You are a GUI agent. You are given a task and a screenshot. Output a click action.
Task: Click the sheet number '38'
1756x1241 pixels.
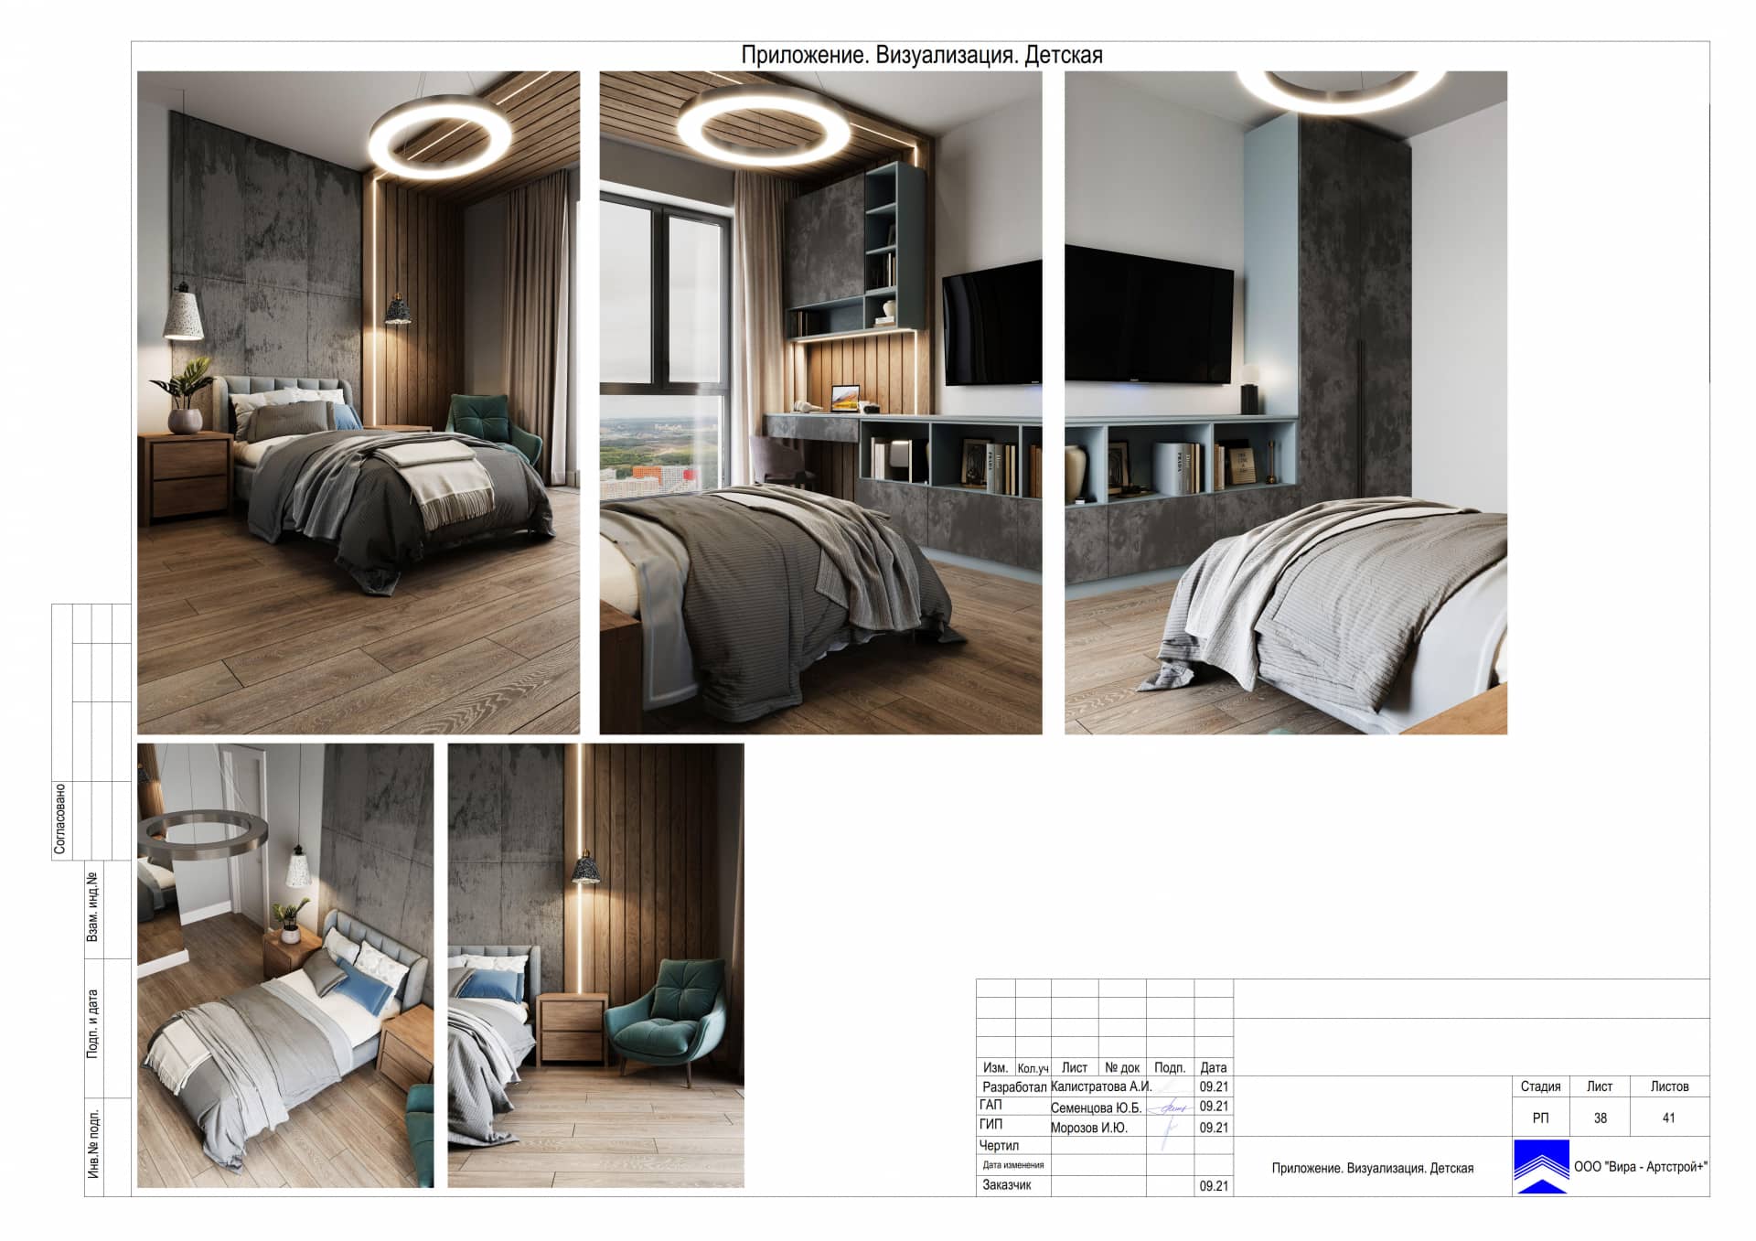[1600, 1118]
